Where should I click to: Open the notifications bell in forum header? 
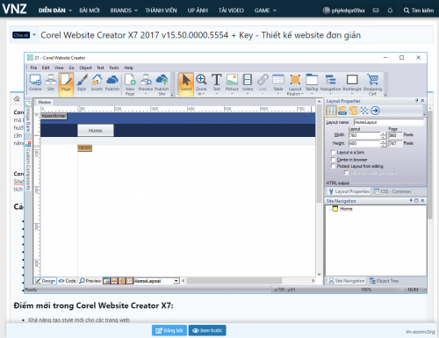(390, 11)
